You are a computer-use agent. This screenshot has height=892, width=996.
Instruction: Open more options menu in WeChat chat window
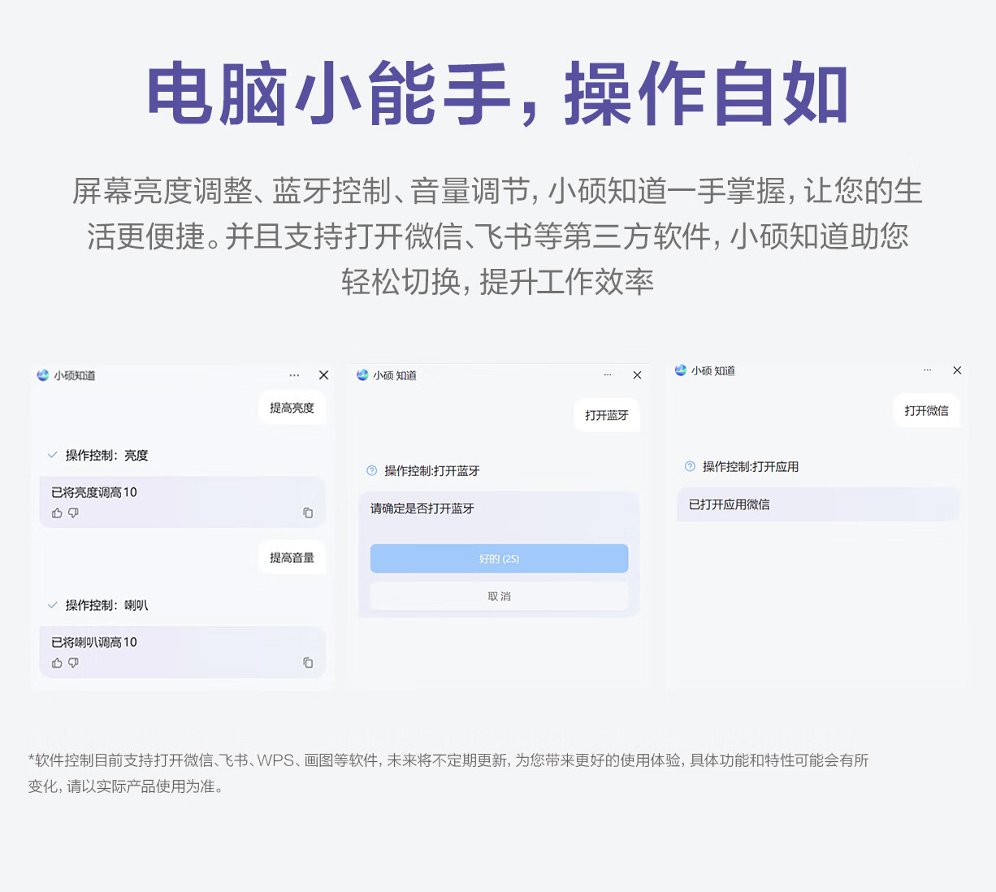pos(928,370)
